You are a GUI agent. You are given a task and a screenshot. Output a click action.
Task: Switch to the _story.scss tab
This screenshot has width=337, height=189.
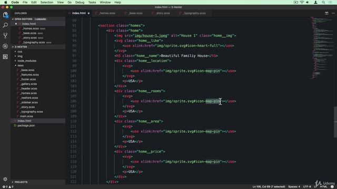163,13
